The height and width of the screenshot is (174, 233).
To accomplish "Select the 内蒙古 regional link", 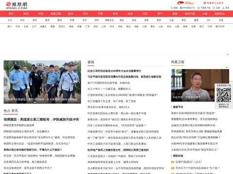I will tap(43, 27).
